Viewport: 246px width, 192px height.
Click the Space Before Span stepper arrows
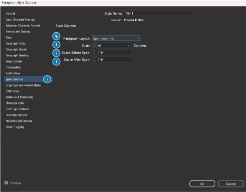point(94,53)
